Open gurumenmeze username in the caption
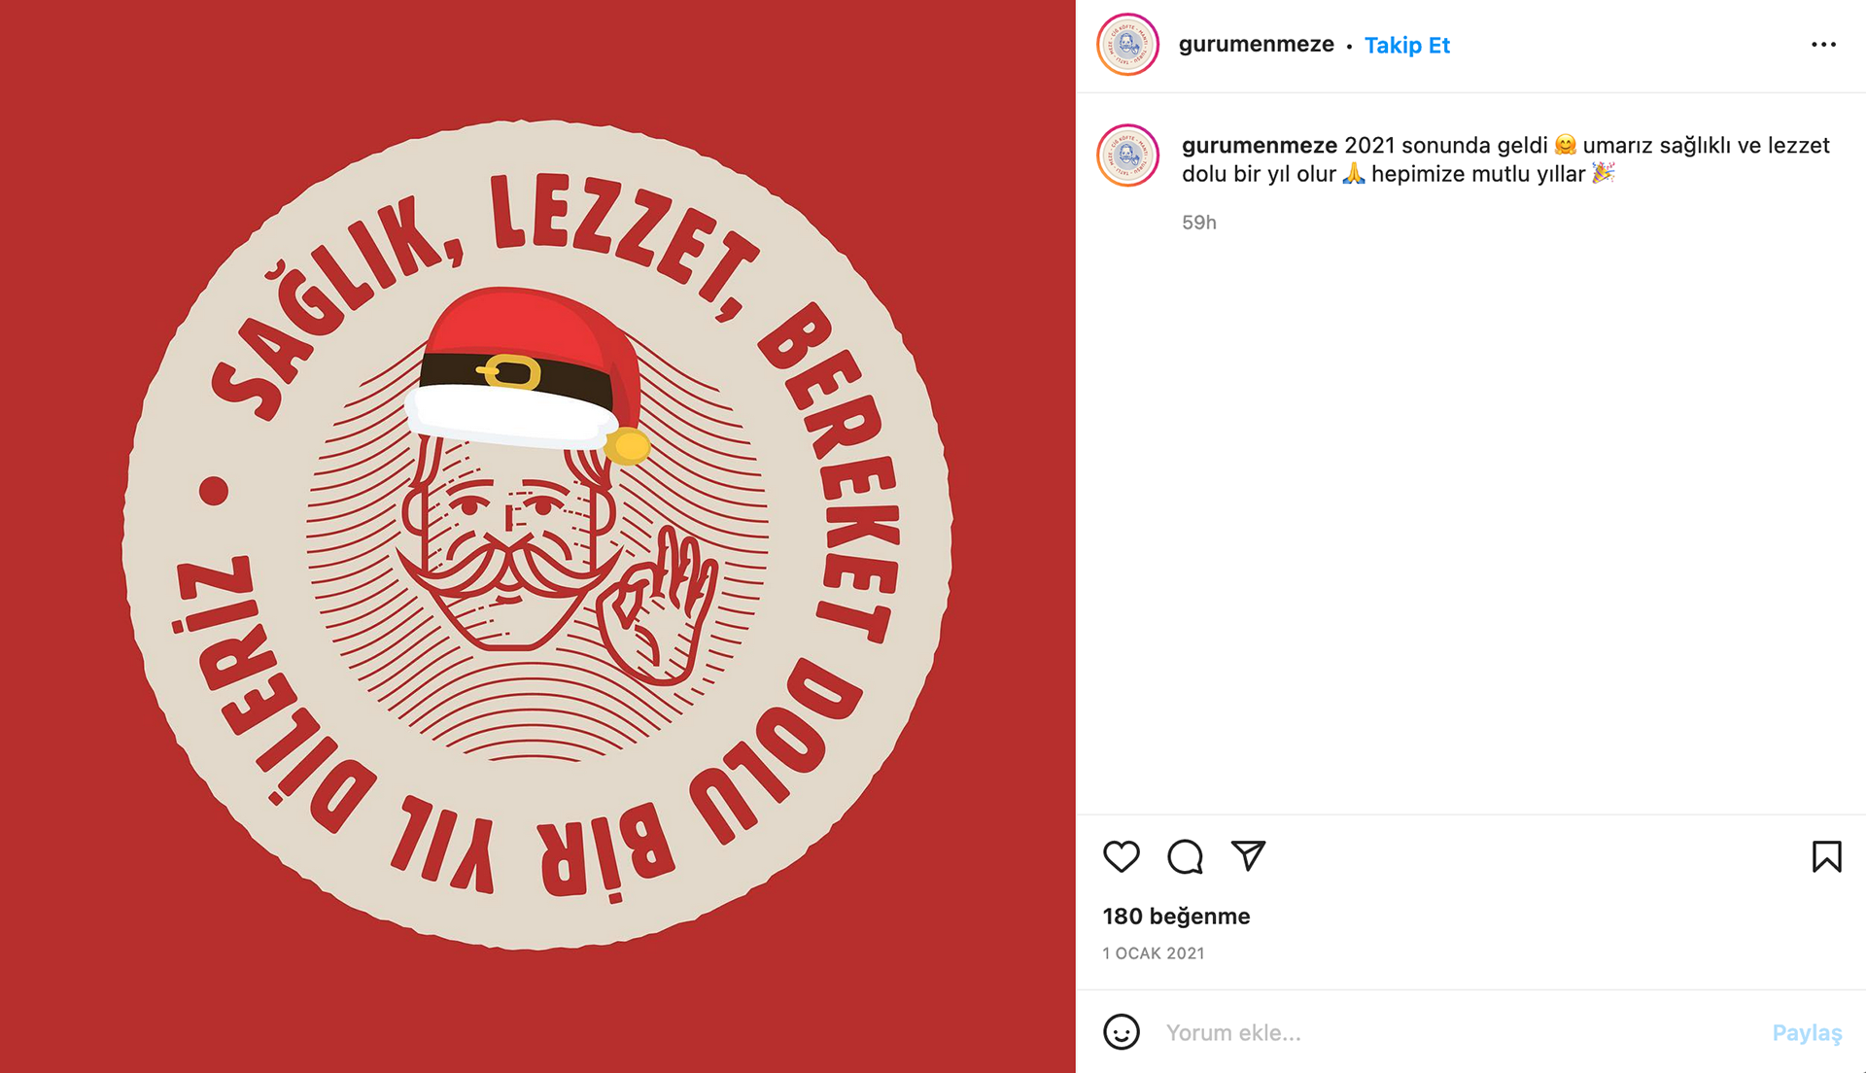 pos(1260,146)
